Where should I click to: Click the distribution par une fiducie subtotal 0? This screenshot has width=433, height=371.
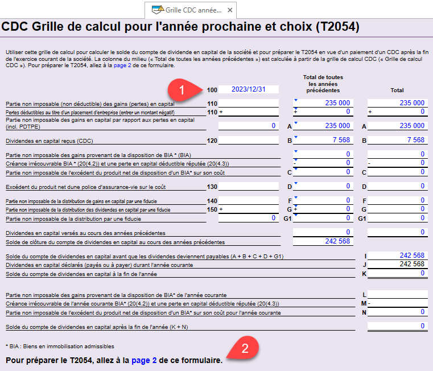(249, 219)
